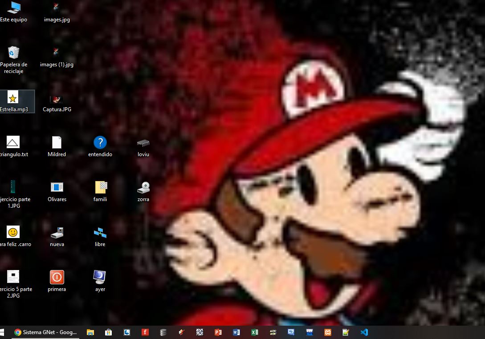This screenshot has width=485, height=339.
Task: Launch Microsoft Store from the taskbar
Action: [x=108, y=332]
